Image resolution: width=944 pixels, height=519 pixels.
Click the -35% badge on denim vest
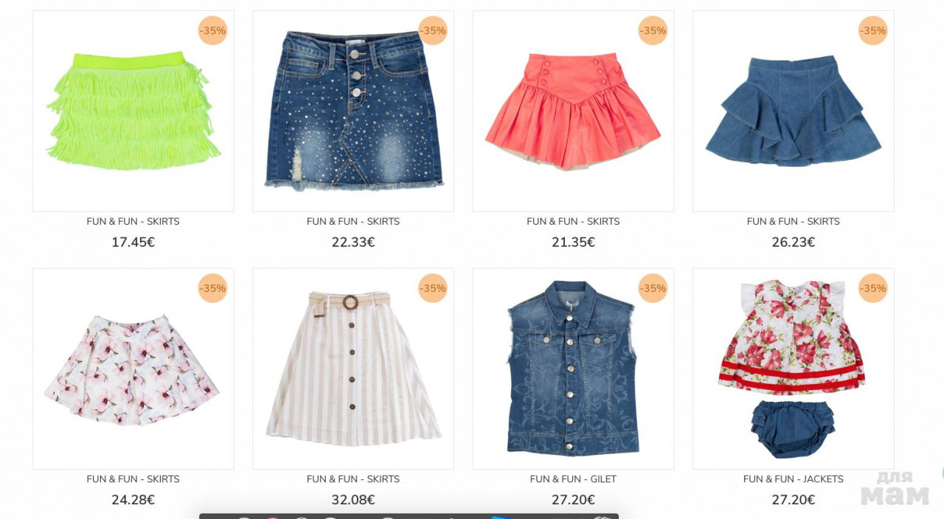[x=653, y=288]
